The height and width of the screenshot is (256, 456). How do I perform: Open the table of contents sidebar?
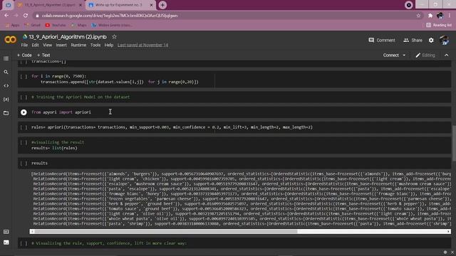[6, 58]
